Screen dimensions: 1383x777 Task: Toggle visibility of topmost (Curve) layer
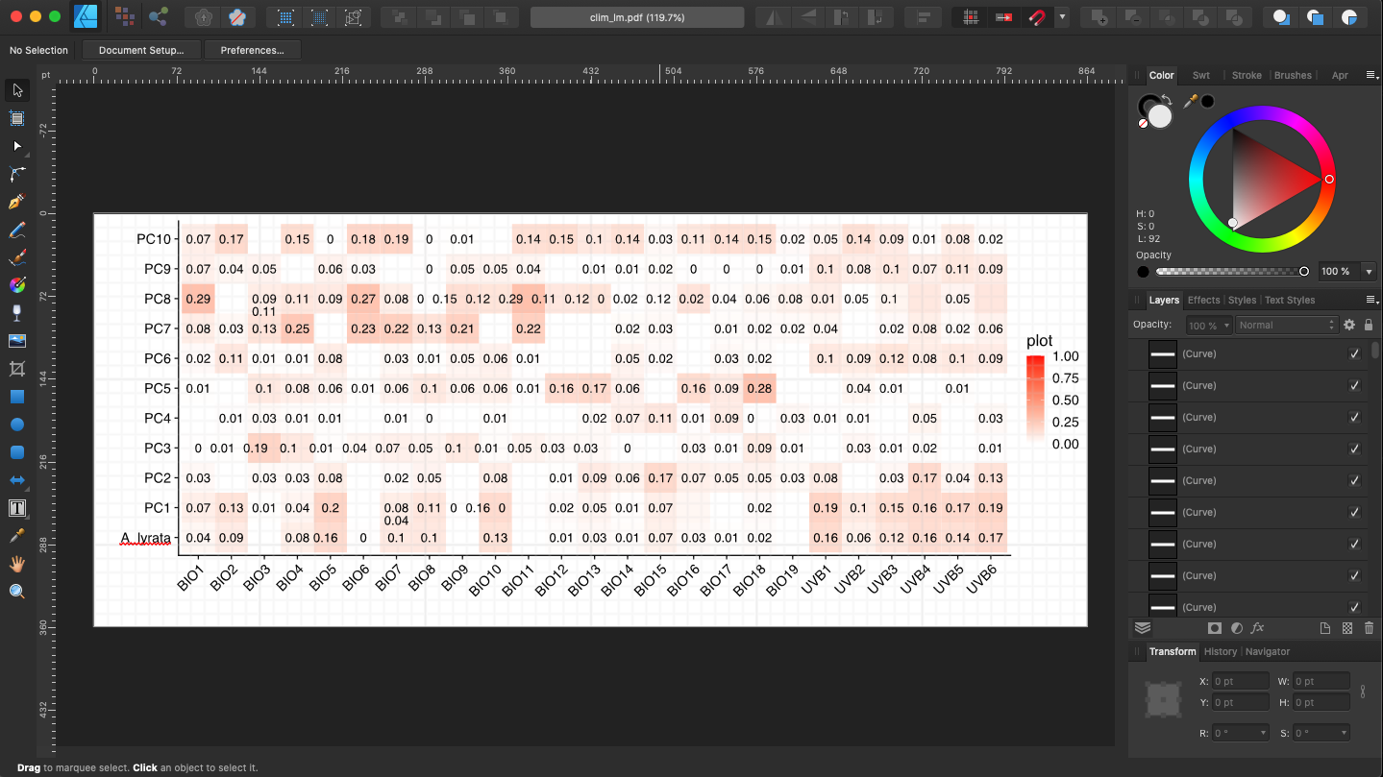click(1355, 353)
